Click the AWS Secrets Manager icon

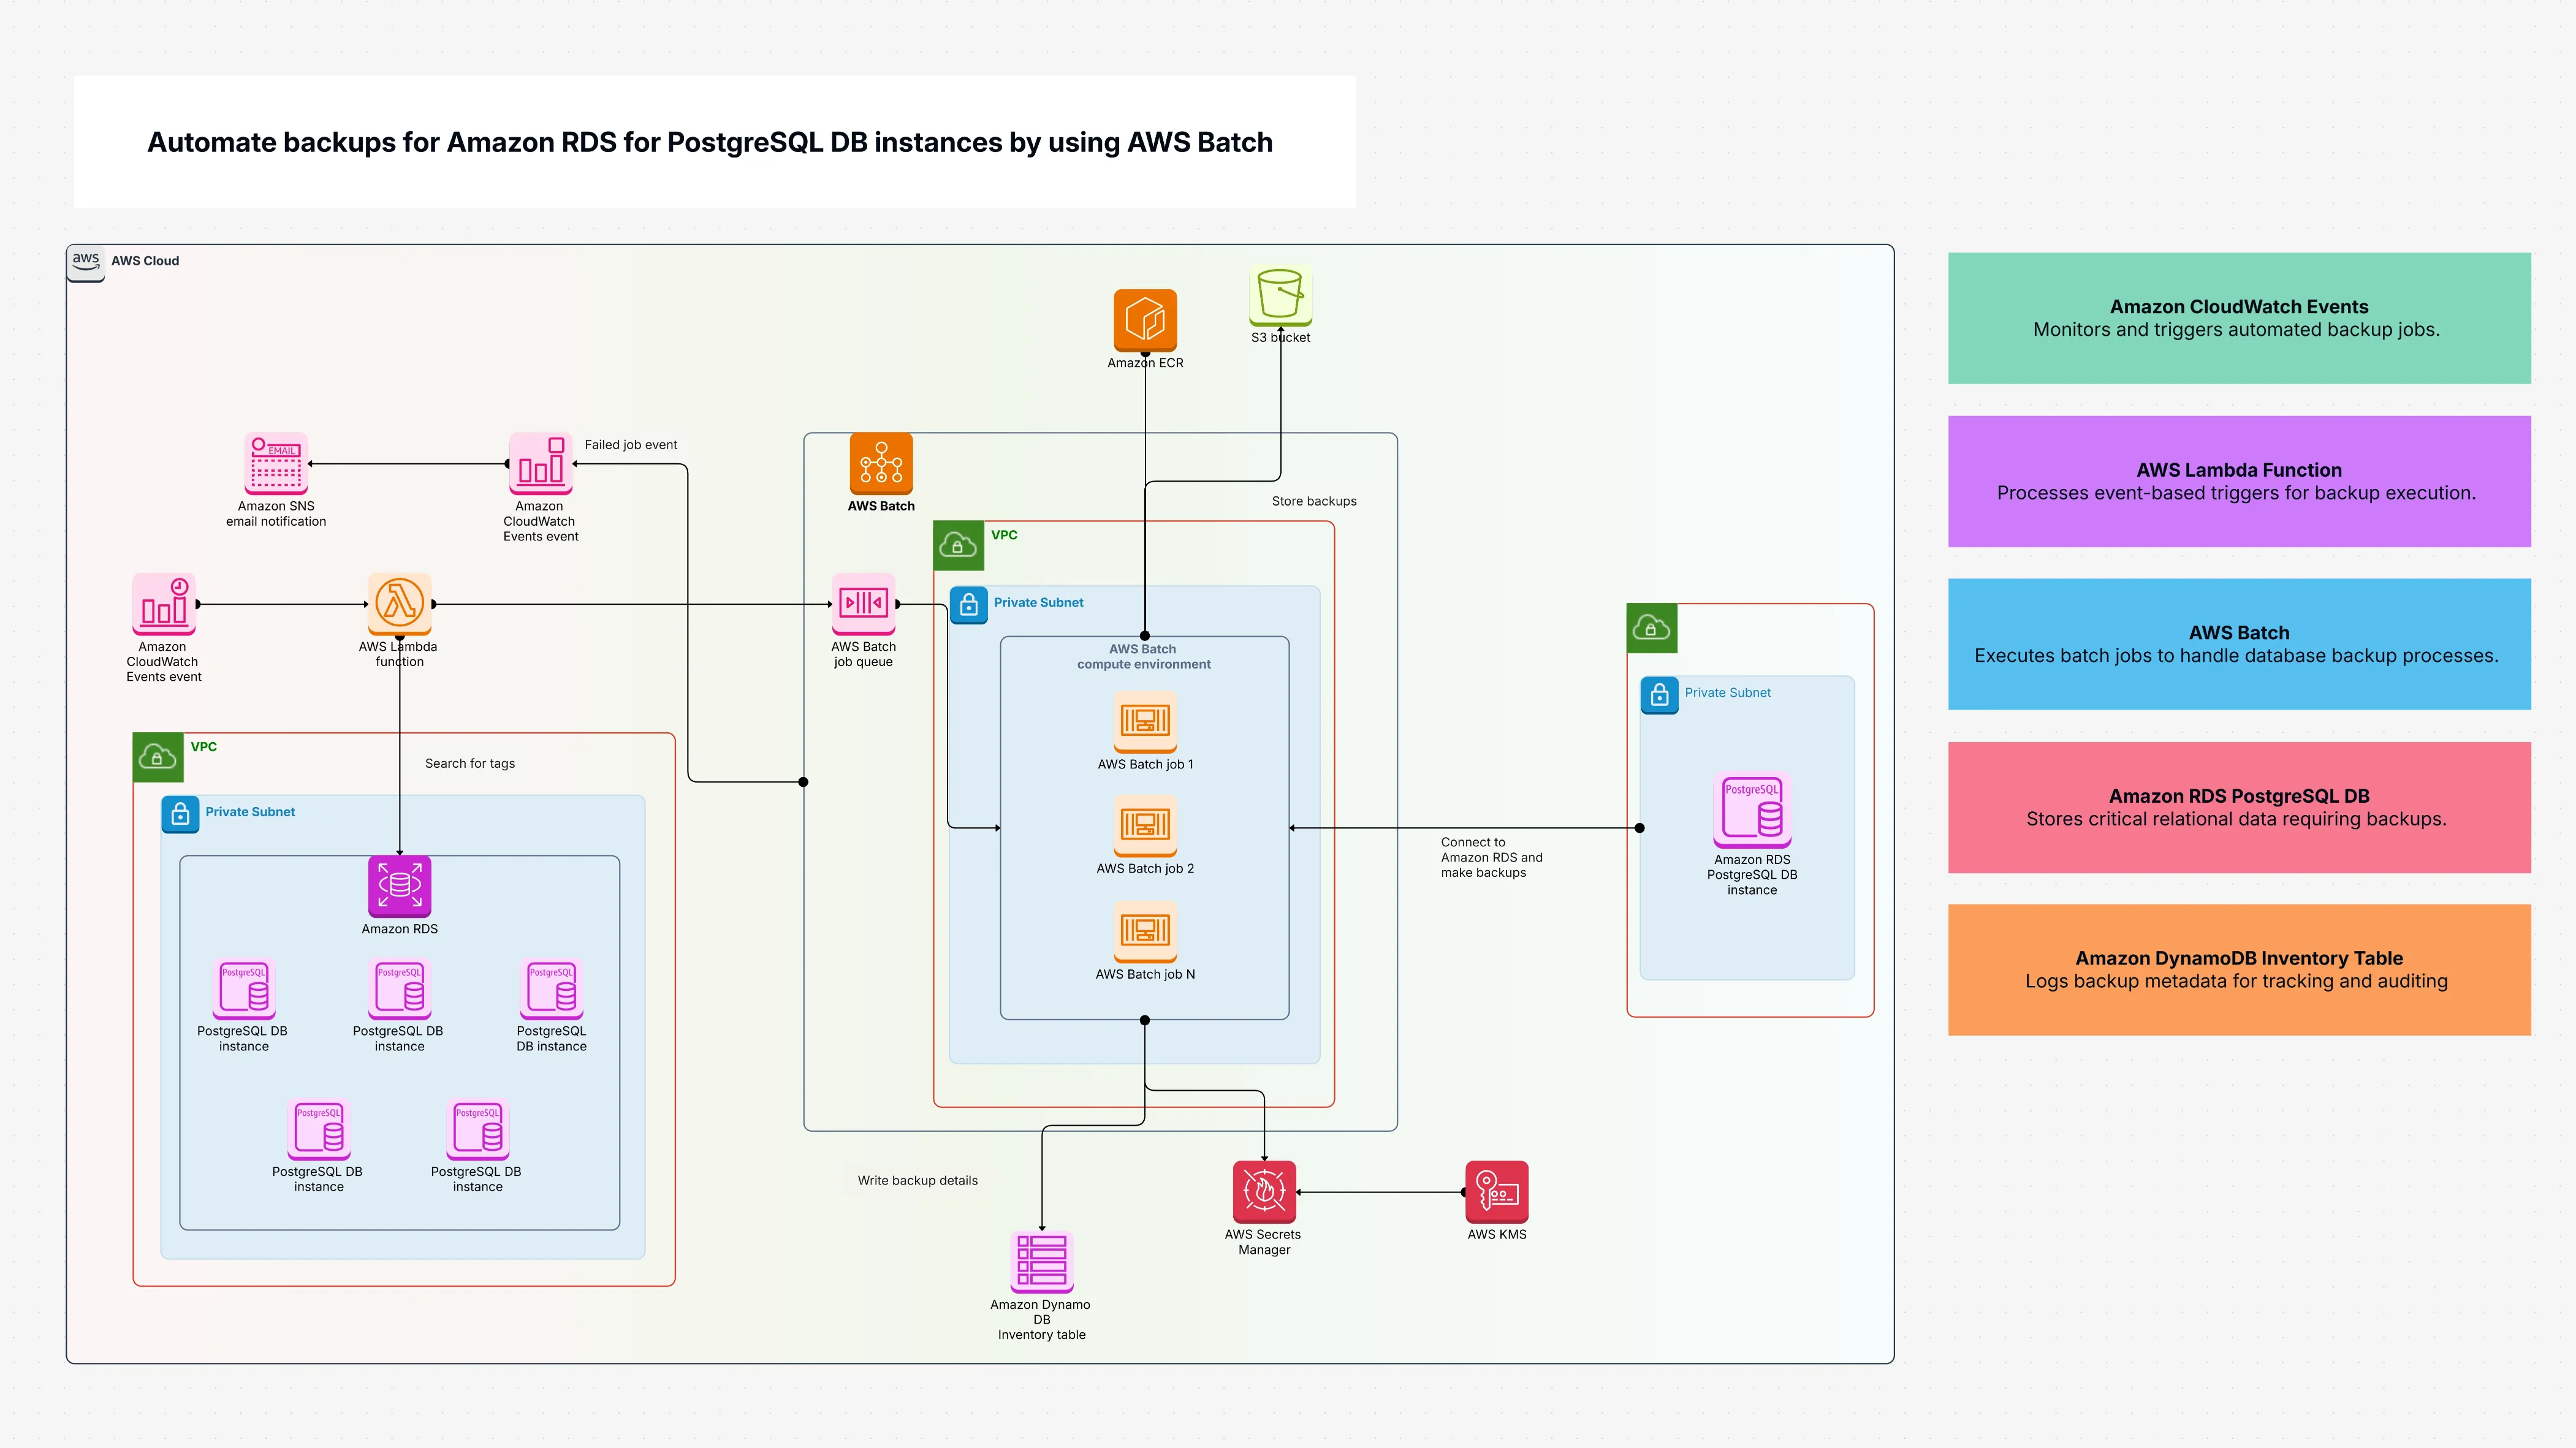[x=1264, y=1191]
